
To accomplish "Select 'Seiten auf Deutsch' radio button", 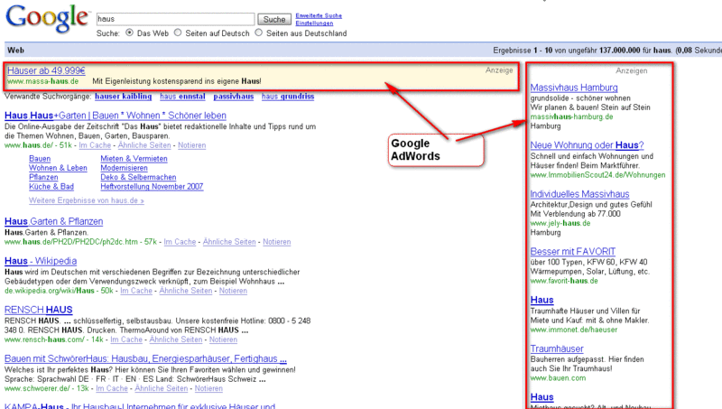I will [x=178, y=33].
